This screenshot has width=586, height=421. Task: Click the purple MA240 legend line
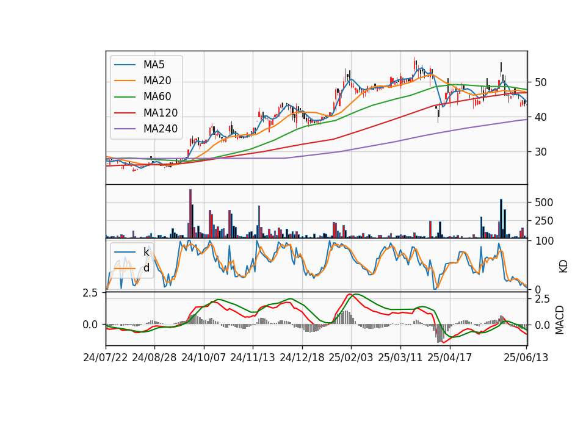click(125, 129)
